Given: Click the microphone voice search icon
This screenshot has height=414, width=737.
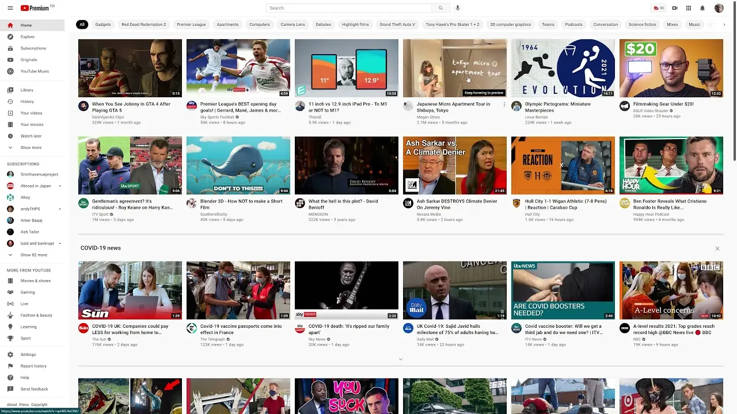Looking at the screenshot, I should [x=458, y=8].
